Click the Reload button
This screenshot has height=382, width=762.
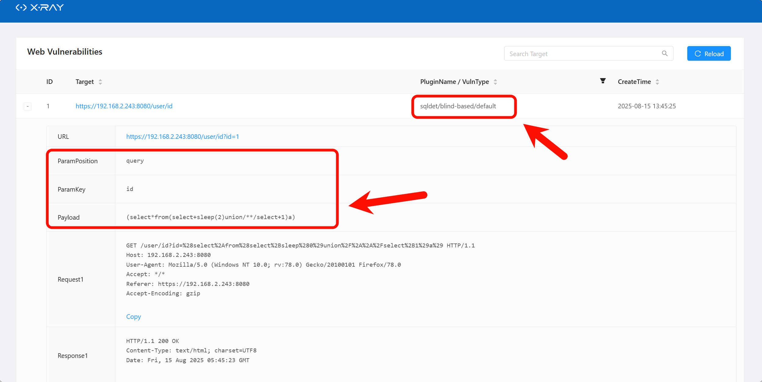[x=709, y=54]
